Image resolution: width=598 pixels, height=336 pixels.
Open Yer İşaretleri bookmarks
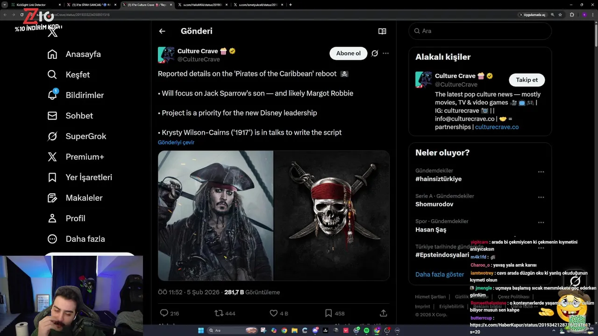point(80,177)
